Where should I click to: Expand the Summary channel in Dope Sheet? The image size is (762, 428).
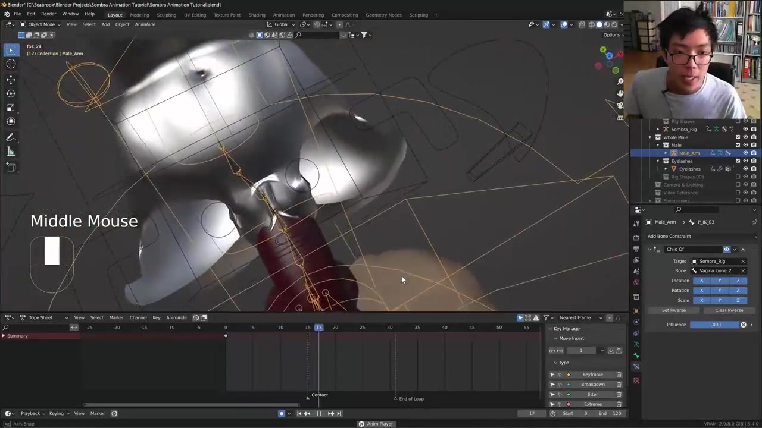pos(4,336)
